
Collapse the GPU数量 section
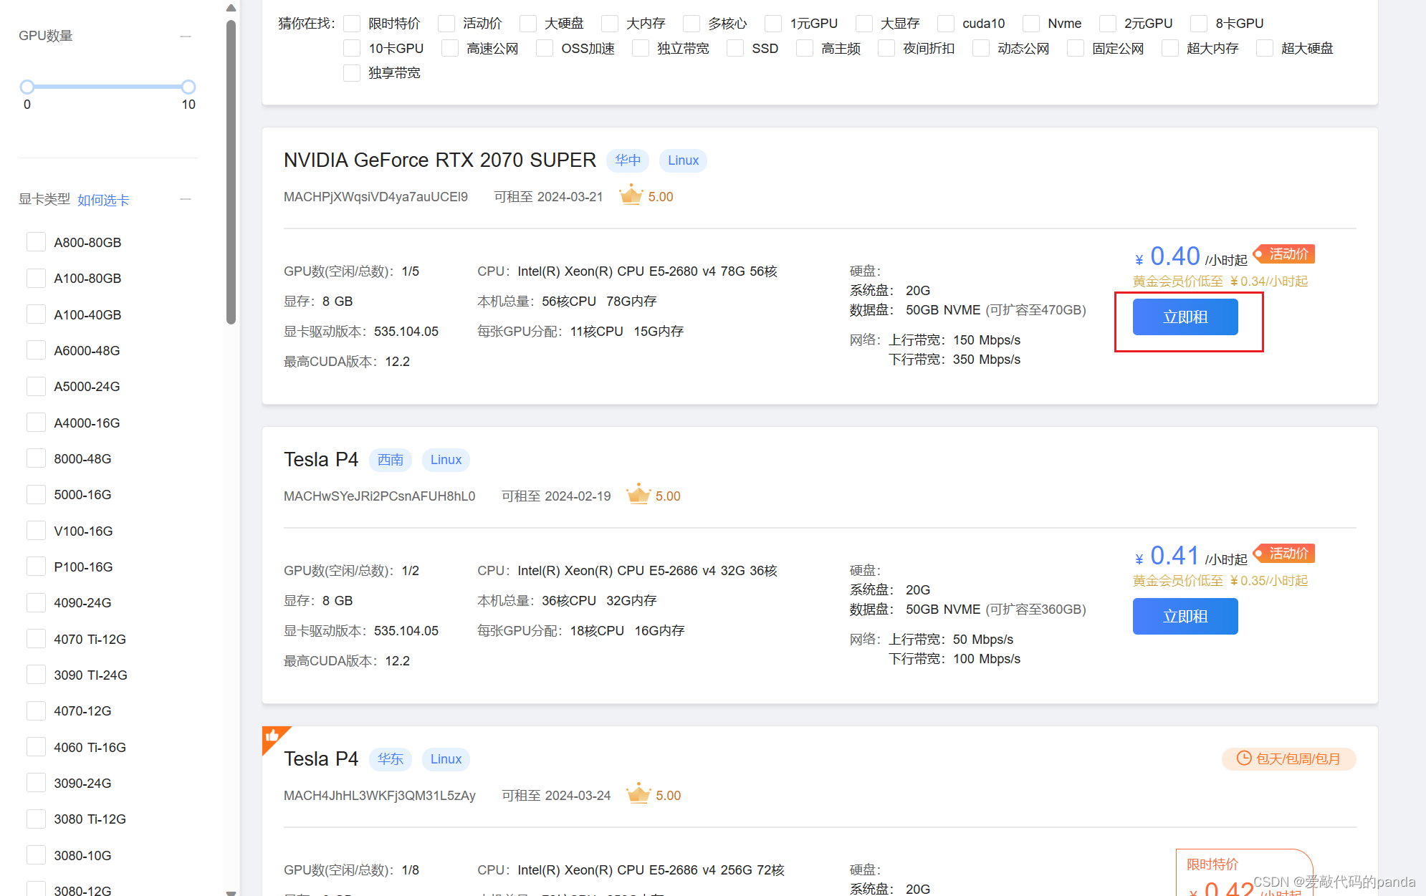[186, 36]
